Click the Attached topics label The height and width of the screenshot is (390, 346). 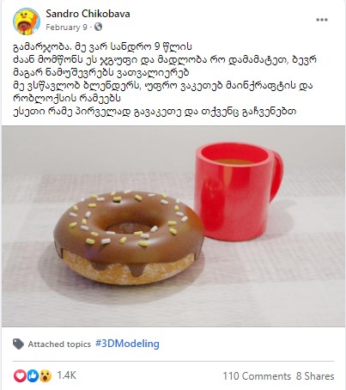pyautogui.click(x=59, y=344)
